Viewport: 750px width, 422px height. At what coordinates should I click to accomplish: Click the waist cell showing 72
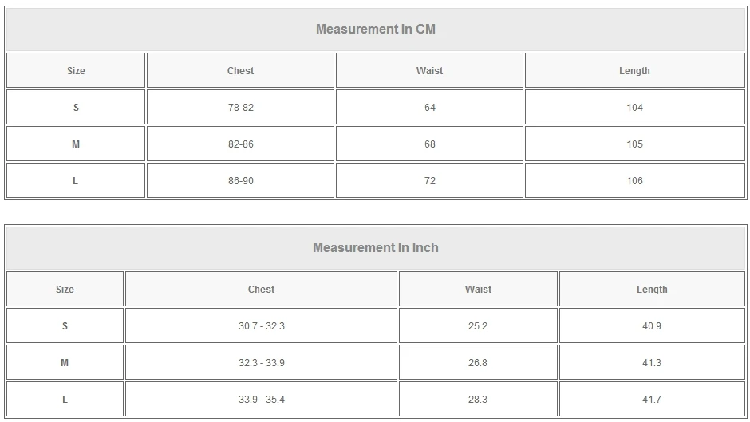429,181
